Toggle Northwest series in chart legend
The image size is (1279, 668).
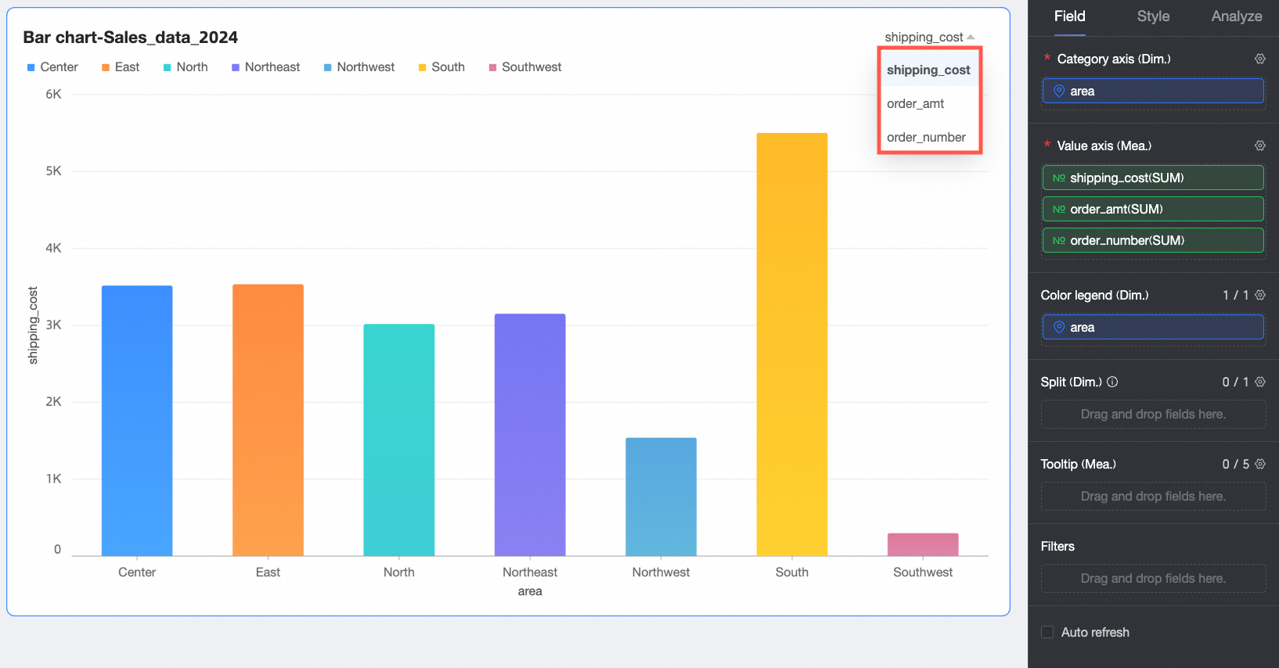click(x=359, y=67)
